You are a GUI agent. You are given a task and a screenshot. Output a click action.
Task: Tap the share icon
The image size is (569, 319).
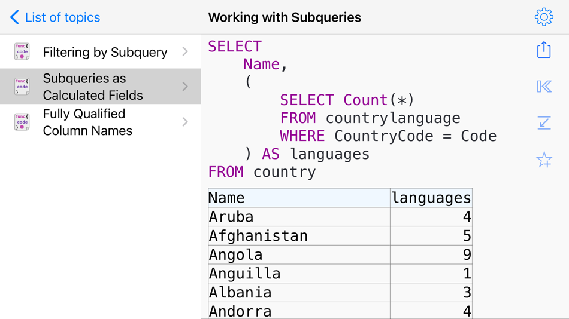pyautogui.click(x=544, y=50)
